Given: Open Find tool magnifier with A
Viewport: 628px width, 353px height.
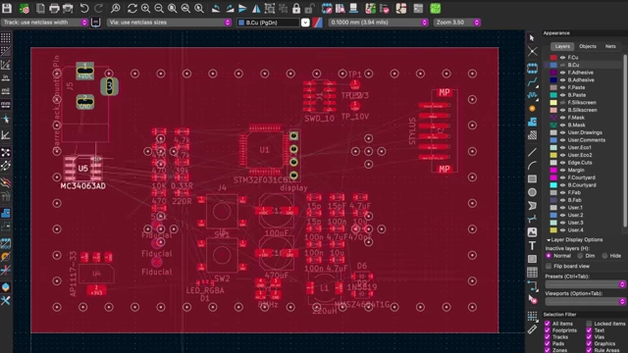Looking at the screenshot, I should (116, 8).
